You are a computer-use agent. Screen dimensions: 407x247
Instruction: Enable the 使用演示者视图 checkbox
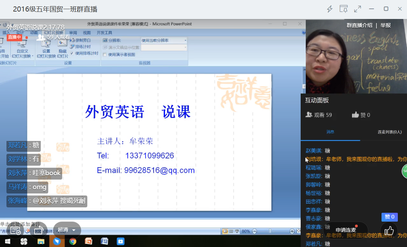click(x=105, y=55)
